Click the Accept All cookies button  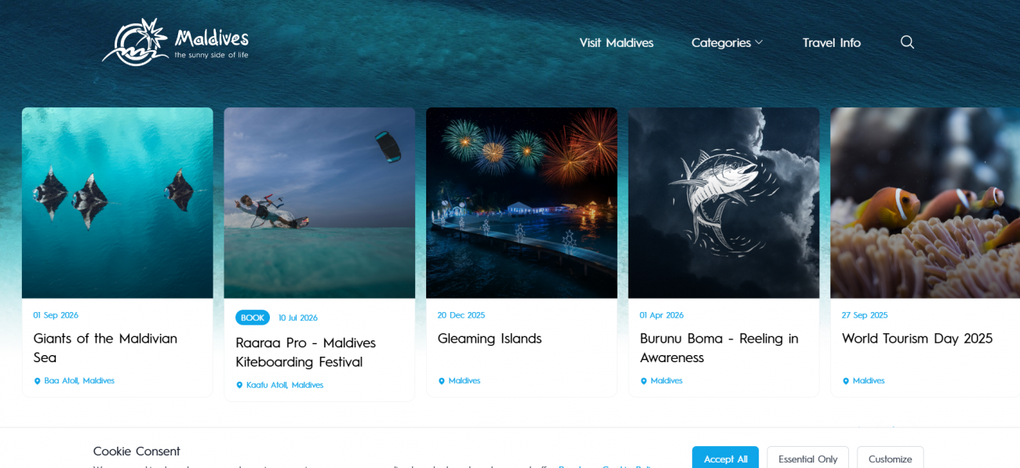click(x=725, y=458)
